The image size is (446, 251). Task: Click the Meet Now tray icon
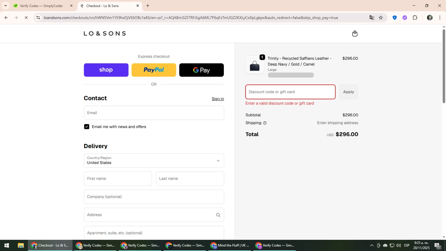tap(379, 245)
